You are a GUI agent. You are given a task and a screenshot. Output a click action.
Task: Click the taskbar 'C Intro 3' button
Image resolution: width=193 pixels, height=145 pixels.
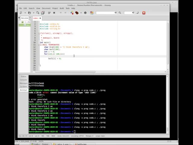tap(63, 144)
